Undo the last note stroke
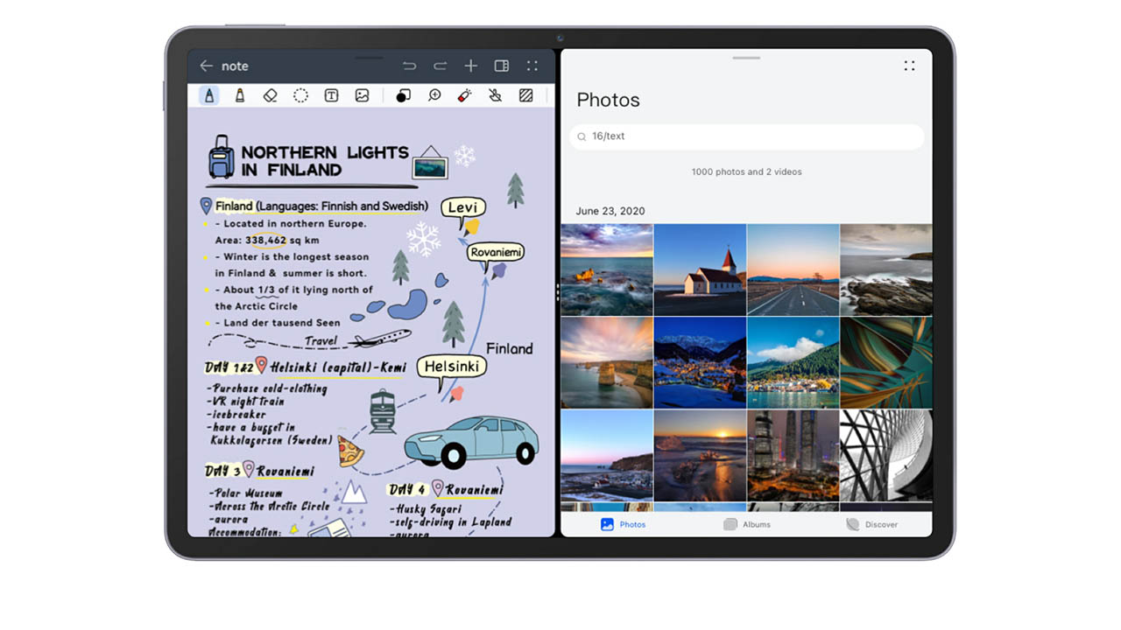The image size is (1121, 630). [x=409, y=66]
